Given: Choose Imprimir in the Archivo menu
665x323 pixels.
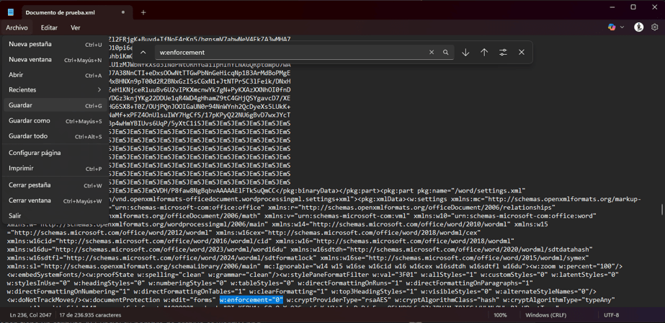Looking at the screenshot, I should [21, 169].
